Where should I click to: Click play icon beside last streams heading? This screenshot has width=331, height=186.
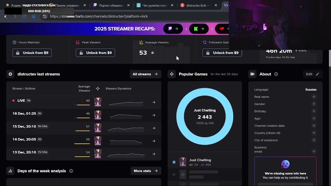(x=10, y=74)
